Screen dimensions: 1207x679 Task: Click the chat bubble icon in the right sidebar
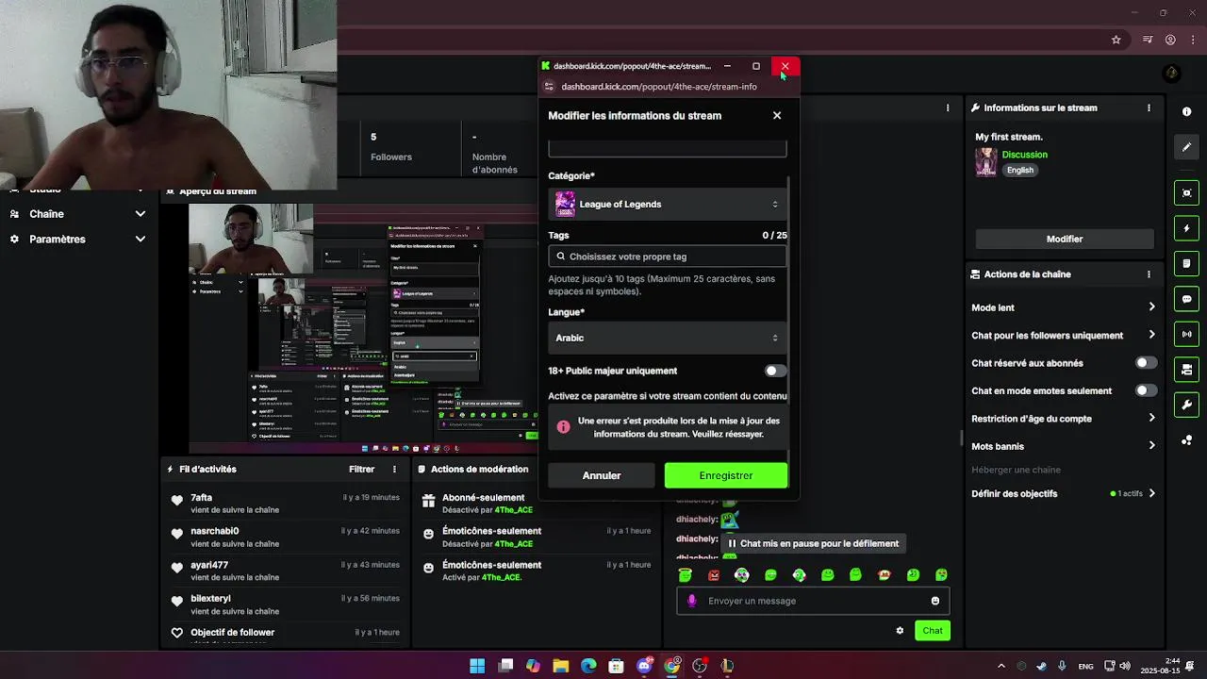pyautogui.click(x=1186, y=299)
